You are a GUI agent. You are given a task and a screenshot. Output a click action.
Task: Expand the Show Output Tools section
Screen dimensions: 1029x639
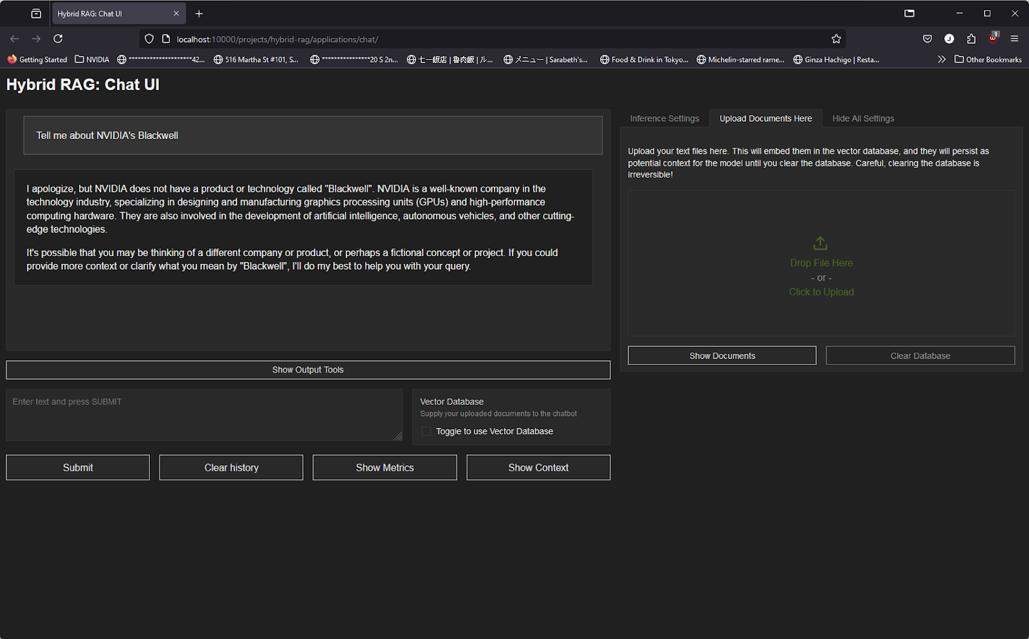point(307,370)
